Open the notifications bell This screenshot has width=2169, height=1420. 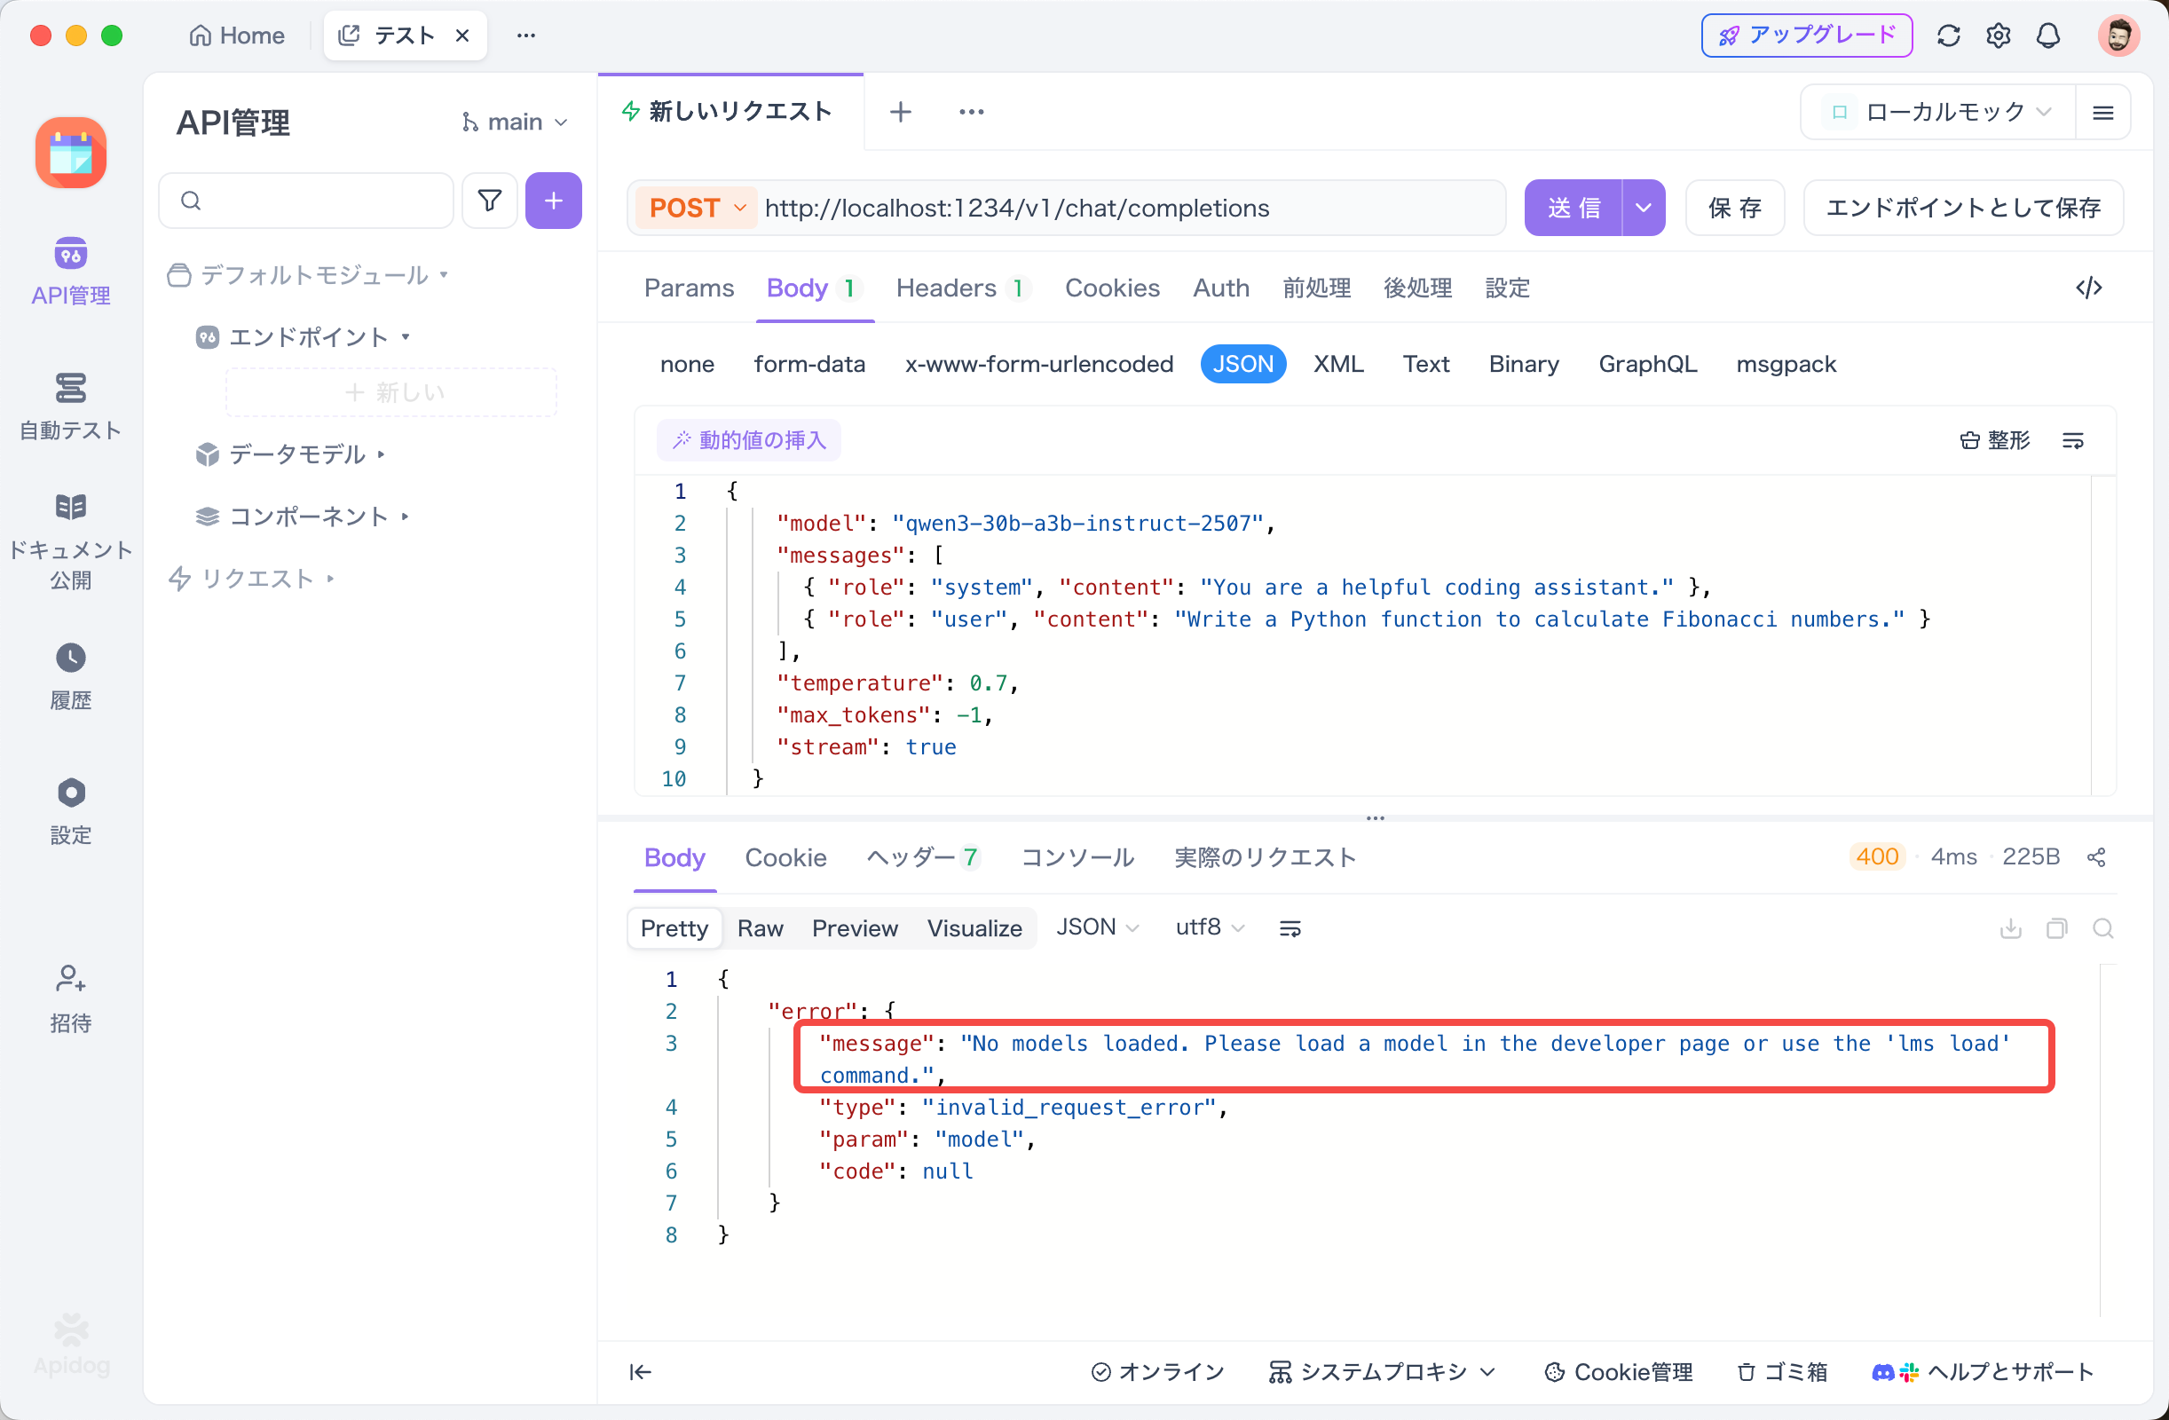click(x=2047, y=35)
